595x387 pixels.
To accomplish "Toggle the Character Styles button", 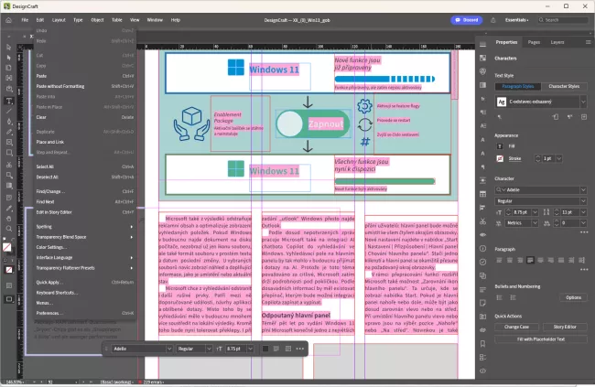I will (x=564, y=86).
